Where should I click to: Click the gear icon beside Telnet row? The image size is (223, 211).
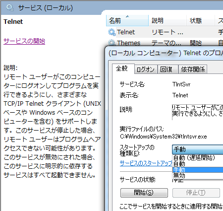pos(112,32)
